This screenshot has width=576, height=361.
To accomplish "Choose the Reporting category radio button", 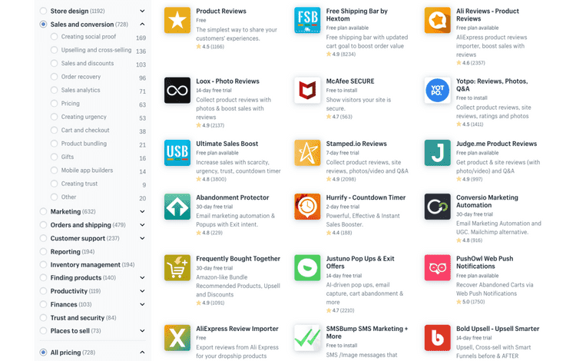I will coord(44,252).
